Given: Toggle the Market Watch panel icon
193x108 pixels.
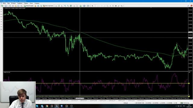Looking at the screenshot, I should tap(10, 6).
